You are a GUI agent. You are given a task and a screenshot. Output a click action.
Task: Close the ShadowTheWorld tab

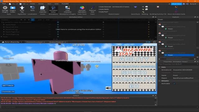(x=65, y=42)
